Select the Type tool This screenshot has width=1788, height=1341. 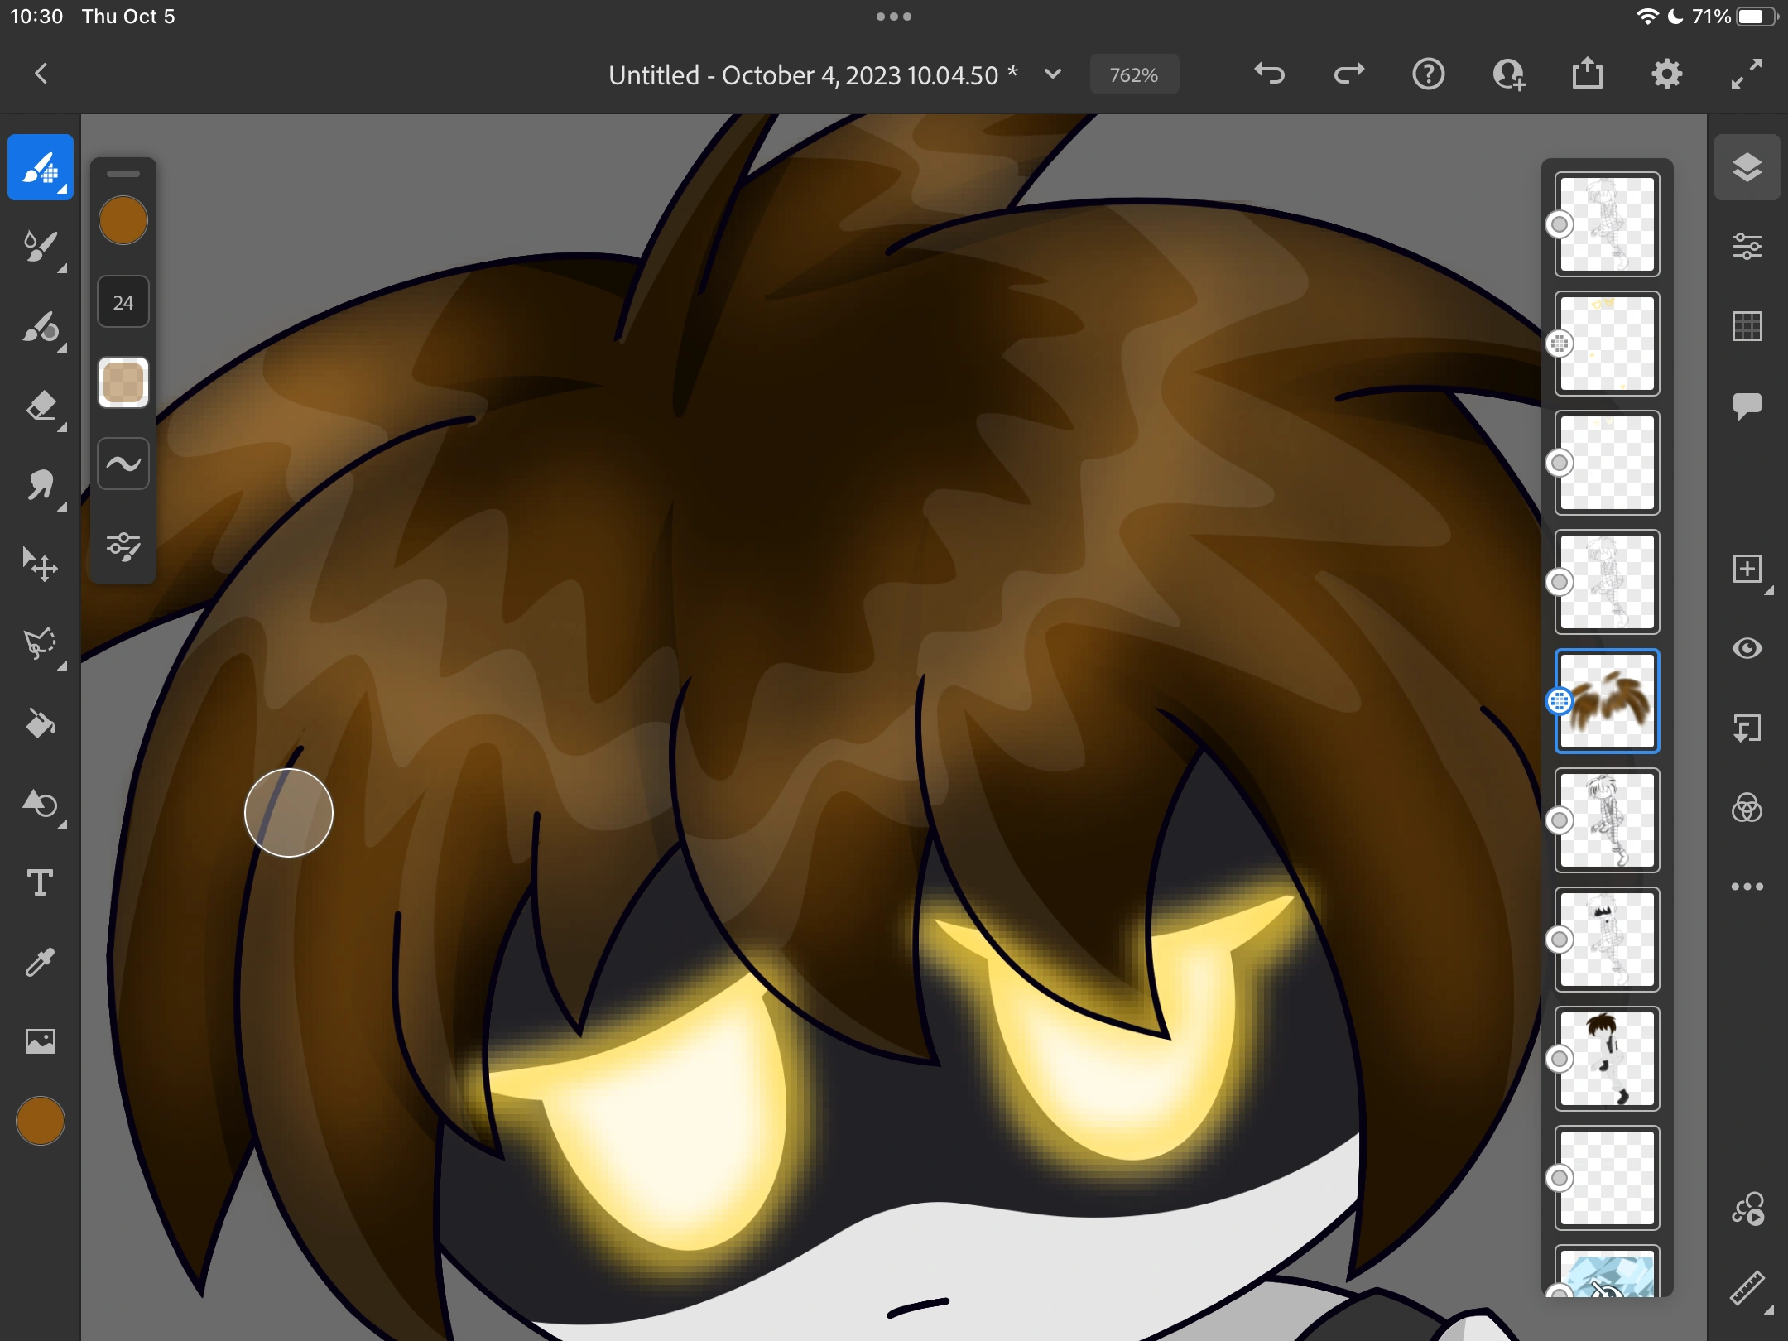[40, 882]
